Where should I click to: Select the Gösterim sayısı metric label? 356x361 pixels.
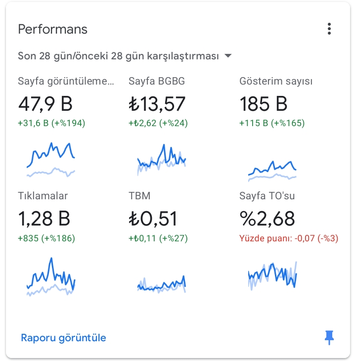[276, 81]
